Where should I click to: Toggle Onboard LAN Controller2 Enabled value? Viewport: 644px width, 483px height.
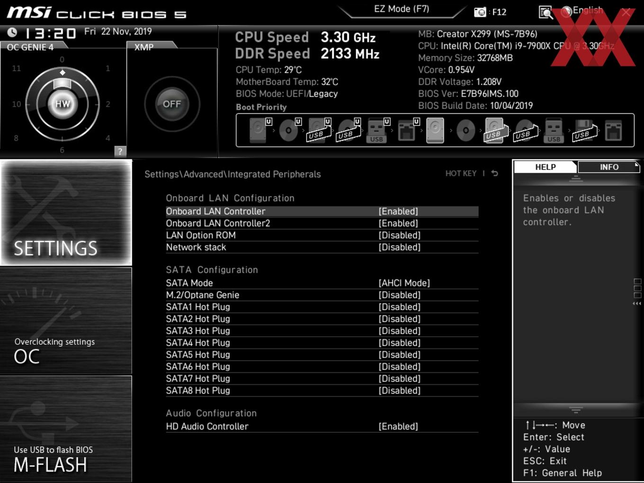pyautogui.click(x=398, y=223)
